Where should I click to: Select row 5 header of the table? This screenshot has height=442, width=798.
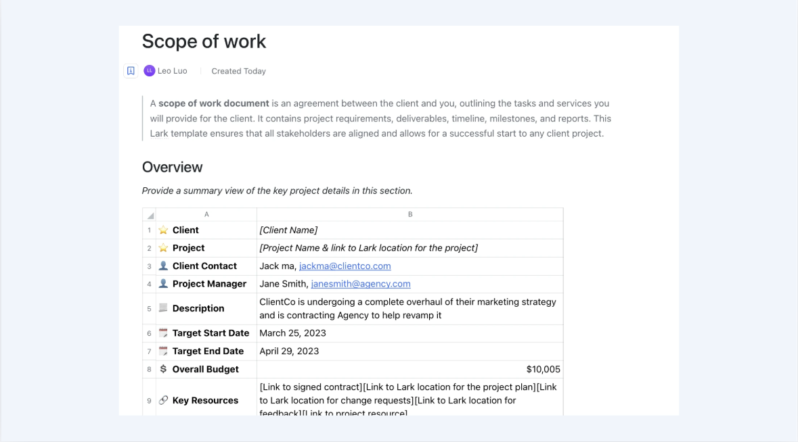pyautogui.click(x=149, y=309)
